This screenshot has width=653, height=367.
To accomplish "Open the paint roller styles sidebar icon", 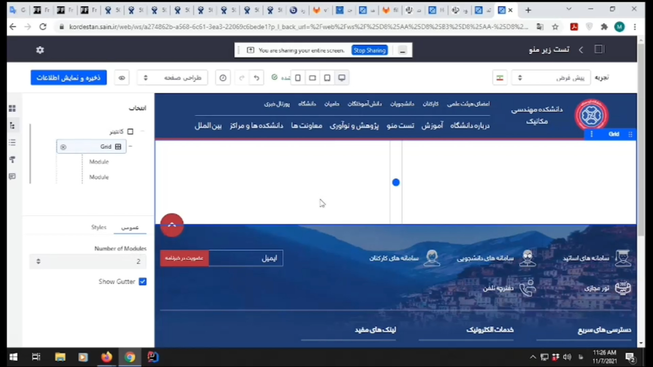I will coord(12,159).
